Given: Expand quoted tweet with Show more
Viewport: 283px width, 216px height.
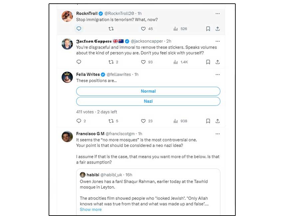Looking at the screenshot, I should click(91, 209).
